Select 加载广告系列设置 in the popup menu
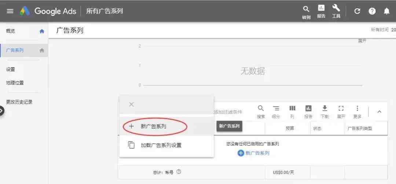 [x=166, y=145]
